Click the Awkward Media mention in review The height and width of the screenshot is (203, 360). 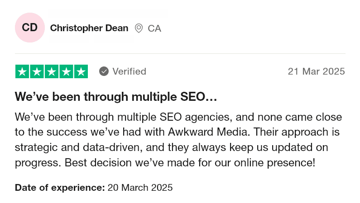click(208, 132)
